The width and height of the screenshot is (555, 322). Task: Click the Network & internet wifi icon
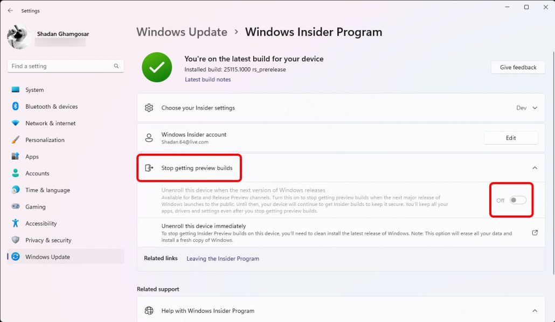15,123
